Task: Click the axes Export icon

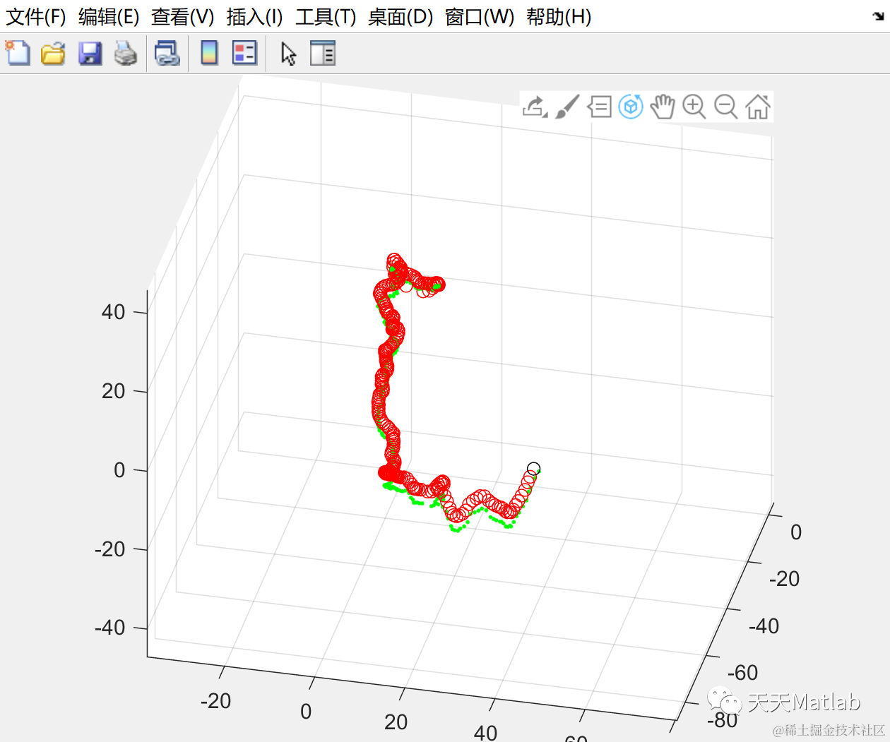Action: click(x=532, y=107)
